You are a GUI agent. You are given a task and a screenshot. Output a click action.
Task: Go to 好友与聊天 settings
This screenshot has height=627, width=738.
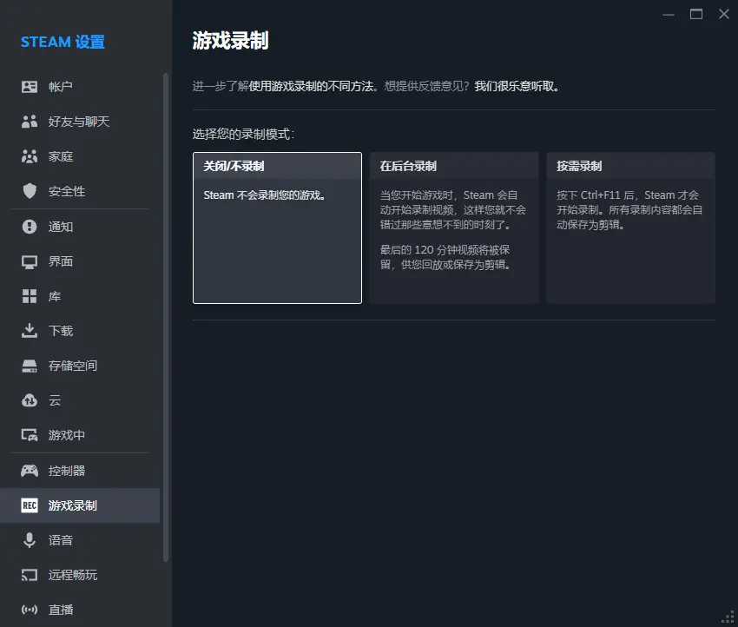80,122
